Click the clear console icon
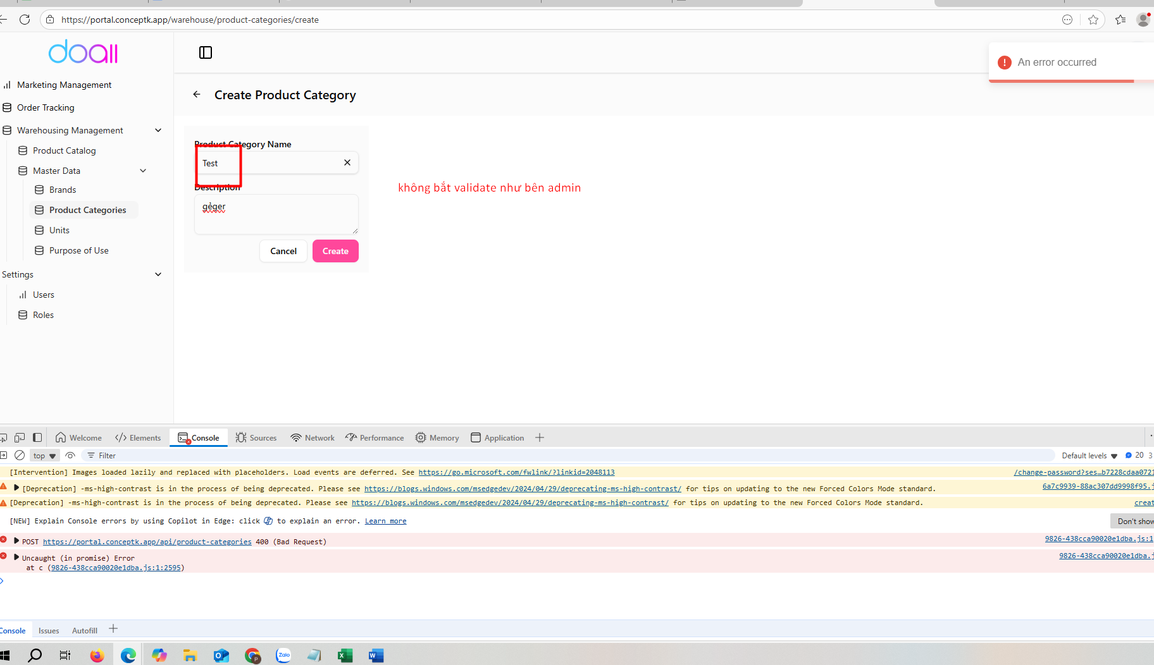 tap(20, 455)
